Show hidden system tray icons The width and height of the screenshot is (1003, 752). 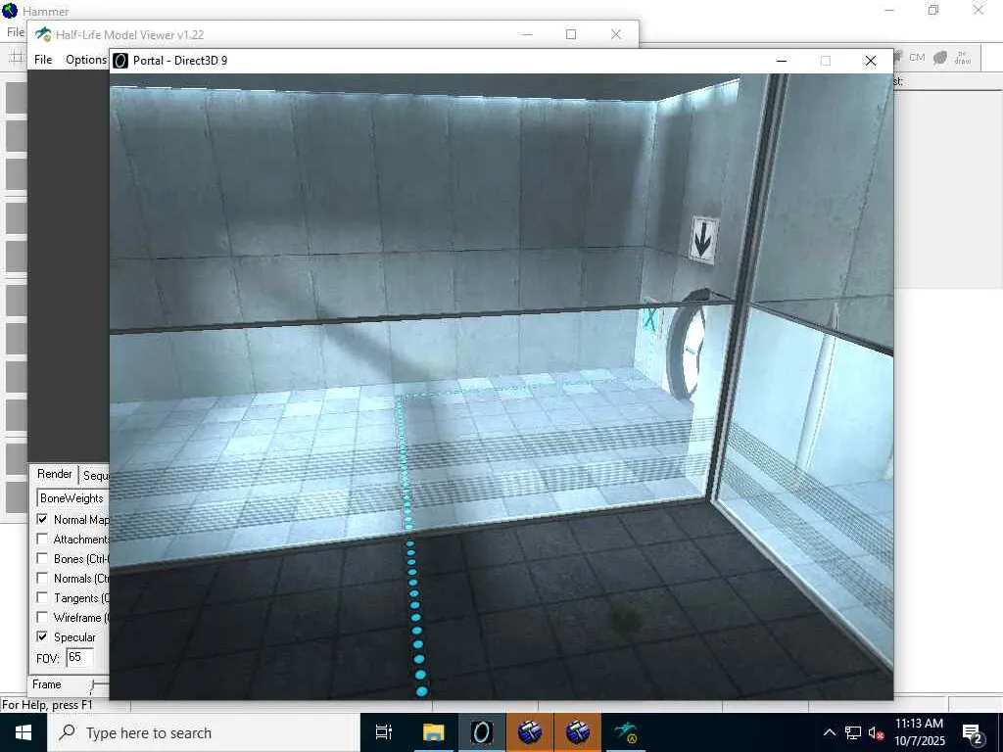[829, 732]
